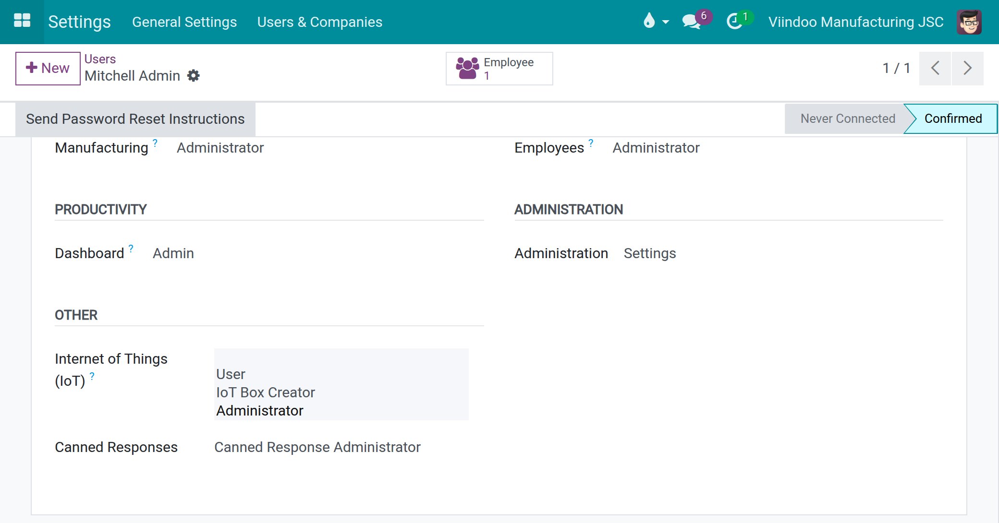The width and height of the screenshot is (999, 523).
Task: Click Users breadcrumb link
Action: 100,59
